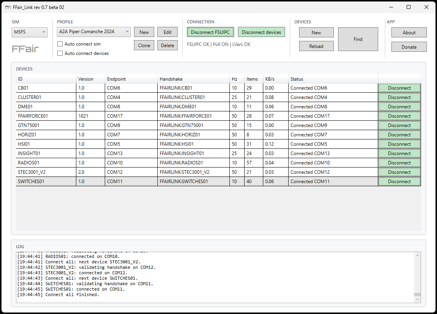Enable Auto connect devices checkbox
The width and height of the screenshot is (437, 314).
click(60, 53)
